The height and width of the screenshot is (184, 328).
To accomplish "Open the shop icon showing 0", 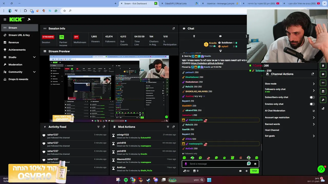I will point(196,171).
